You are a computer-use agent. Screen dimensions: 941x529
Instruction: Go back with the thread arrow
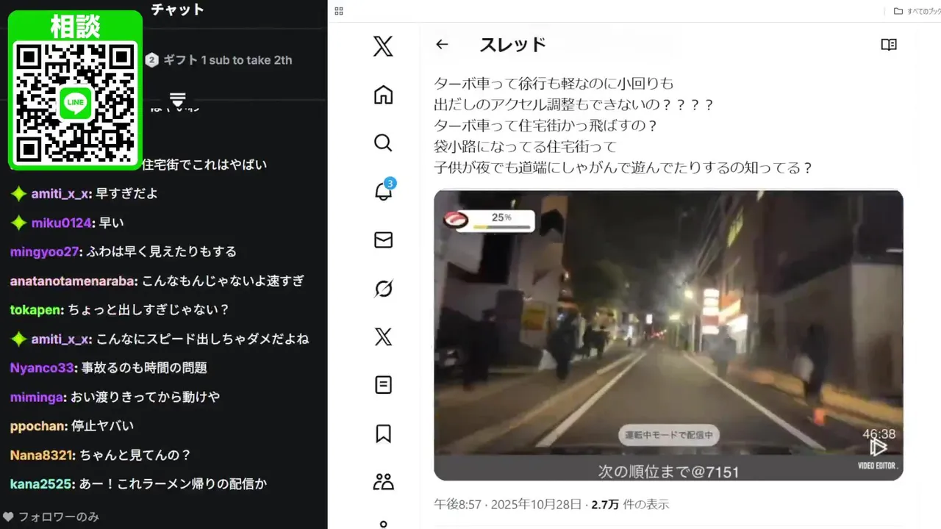coord(441,45)
